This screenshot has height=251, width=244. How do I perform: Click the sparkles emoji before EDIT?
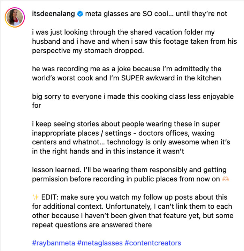[x=36, y=198]
